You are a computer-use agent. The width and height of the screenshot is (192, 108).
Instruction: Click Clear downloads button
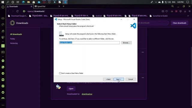click(179, 23)
